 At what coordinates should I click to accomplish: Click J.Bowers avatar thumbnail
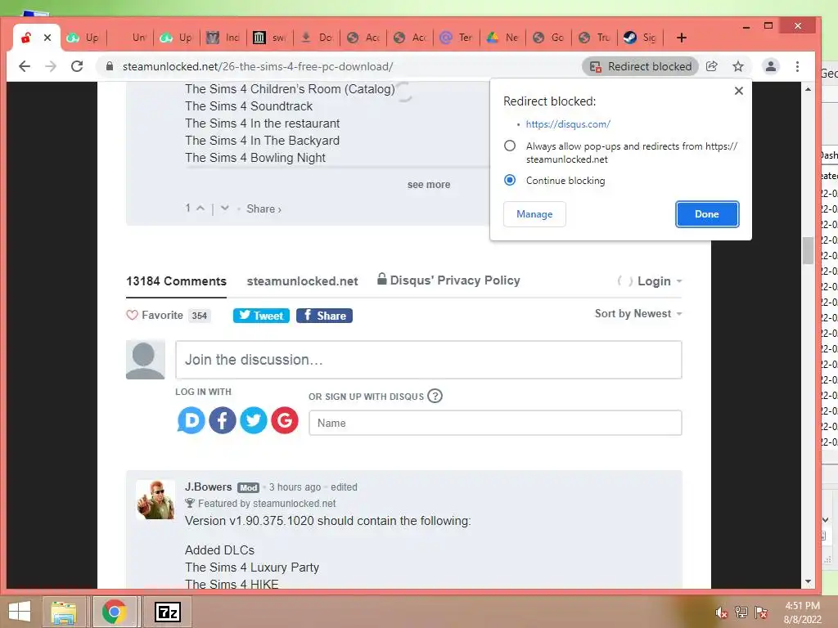[x=155, y=500]
